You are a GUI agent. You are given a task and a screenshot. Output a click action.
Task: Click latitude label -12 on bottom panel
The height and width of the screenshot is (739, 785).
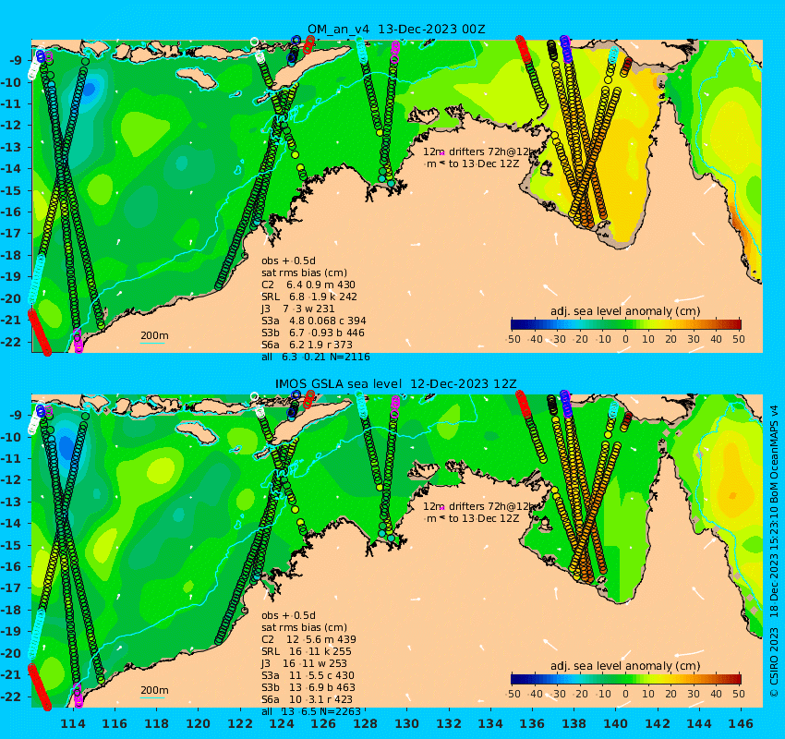11,480
